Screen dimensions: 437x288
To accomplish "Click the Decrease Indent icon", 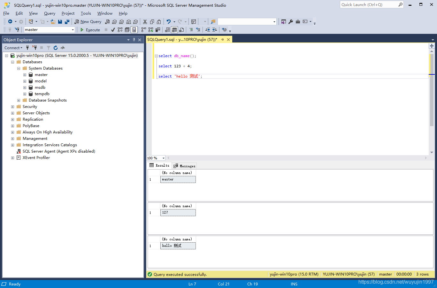I will [208, 30].
